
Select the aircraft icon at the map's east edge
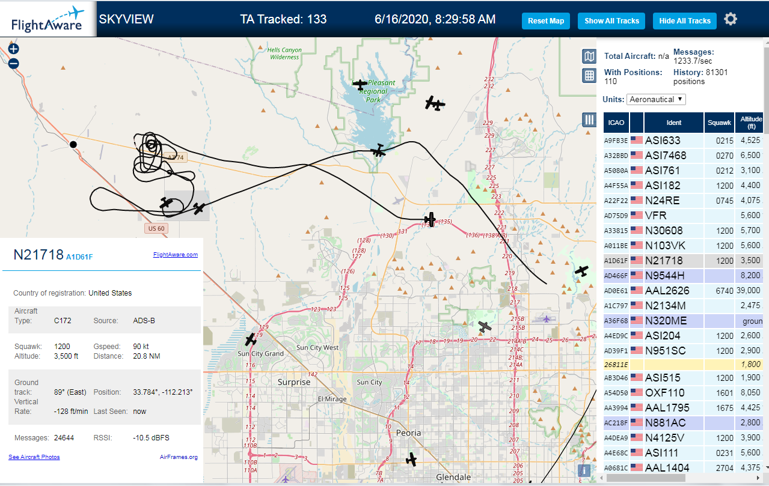pyautogui.click(x=581, y=271)
